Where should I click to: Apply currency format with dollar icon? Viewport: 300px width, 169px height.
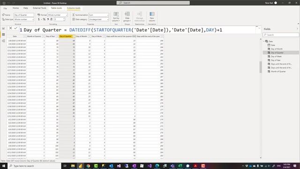point(39,19)
